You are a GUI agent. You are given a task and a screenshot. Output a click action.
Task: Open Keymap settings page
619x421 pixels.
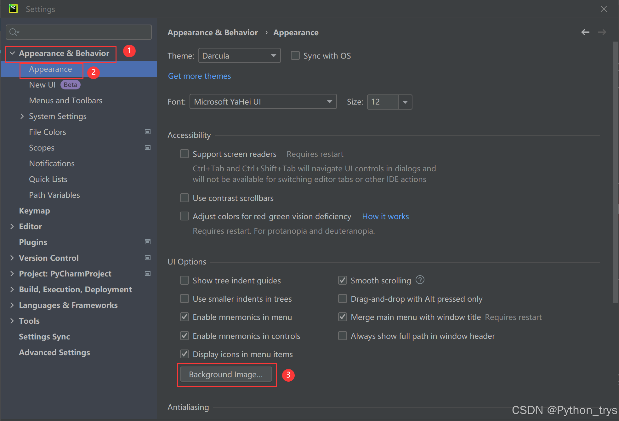(x=34, y=211)
